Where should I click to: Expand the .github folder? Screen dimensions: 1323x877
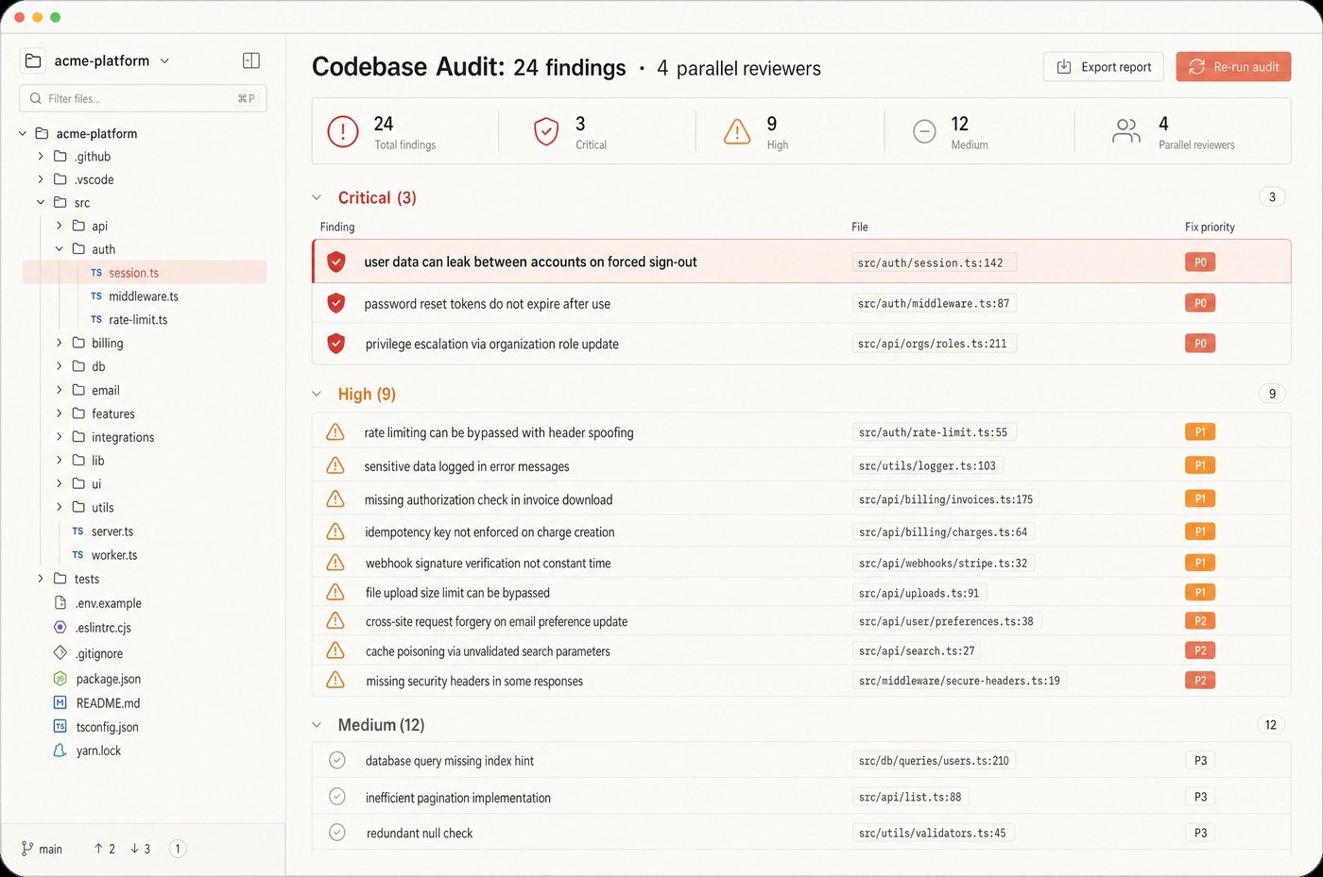click(41, 156)
